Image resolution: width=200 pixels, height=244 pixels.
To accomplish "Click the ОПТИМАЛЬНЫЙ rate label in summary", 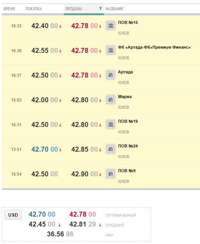I will coord(121,215).
